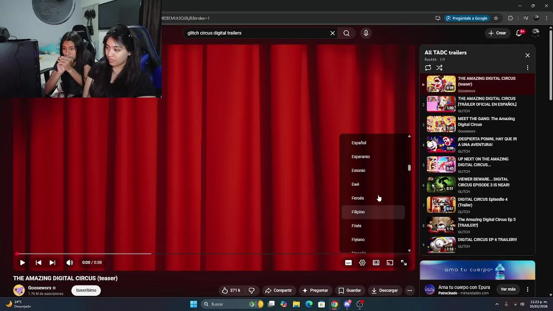This screenshot has width=553, height=311.
Task: Open Chrome three-dot browser menu
Action: (547, 18)
